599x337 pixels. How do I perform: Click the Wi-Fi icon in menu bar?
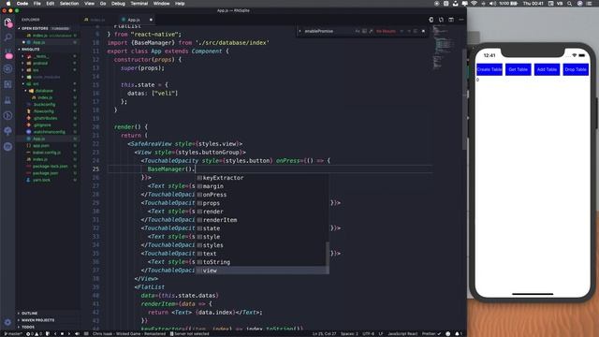pos(475,4)
